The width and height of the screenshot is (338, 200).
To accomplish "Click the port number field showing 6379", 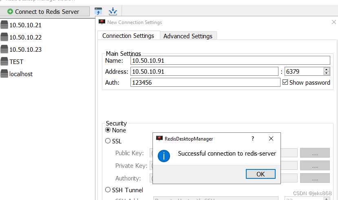I will tap(304, 71).
